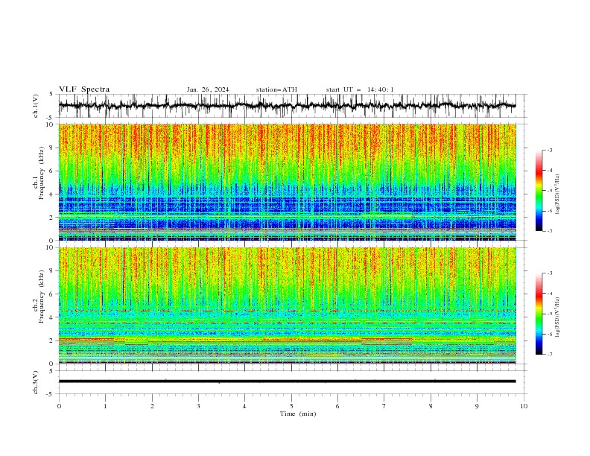Image resolution: width=590 pixels, height=456 pixels.
Task: Click the ch.2 "Frequency (kHz)" axis label
Action: 41,296
